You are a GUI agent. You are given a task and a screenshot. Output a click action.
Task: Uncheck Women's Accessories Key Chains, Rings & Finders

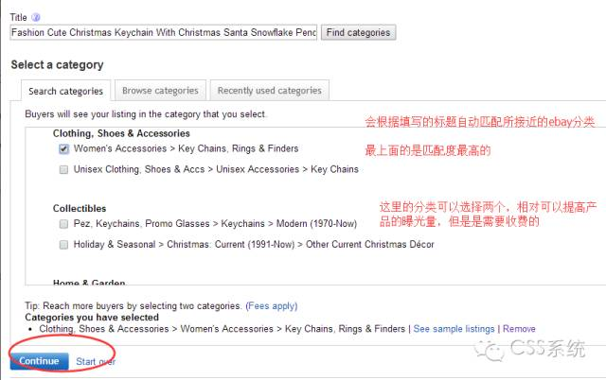click(x=63, y=148)
